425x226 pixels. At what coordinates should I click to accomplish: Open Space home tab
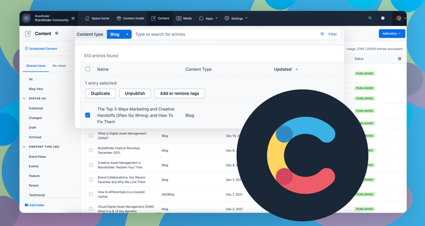97,18
